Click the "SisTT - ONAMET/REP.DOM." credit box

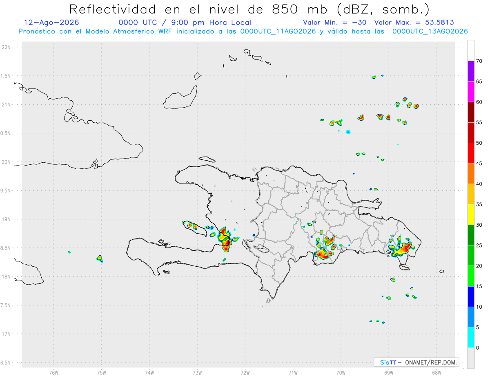pos(416,362)
